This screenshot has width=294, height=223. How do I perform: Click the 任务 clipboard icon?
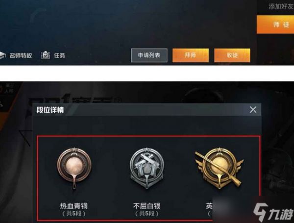coord(46,55)
